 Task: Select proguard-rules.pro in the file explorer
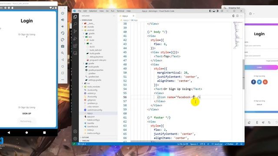coord(98,60)
